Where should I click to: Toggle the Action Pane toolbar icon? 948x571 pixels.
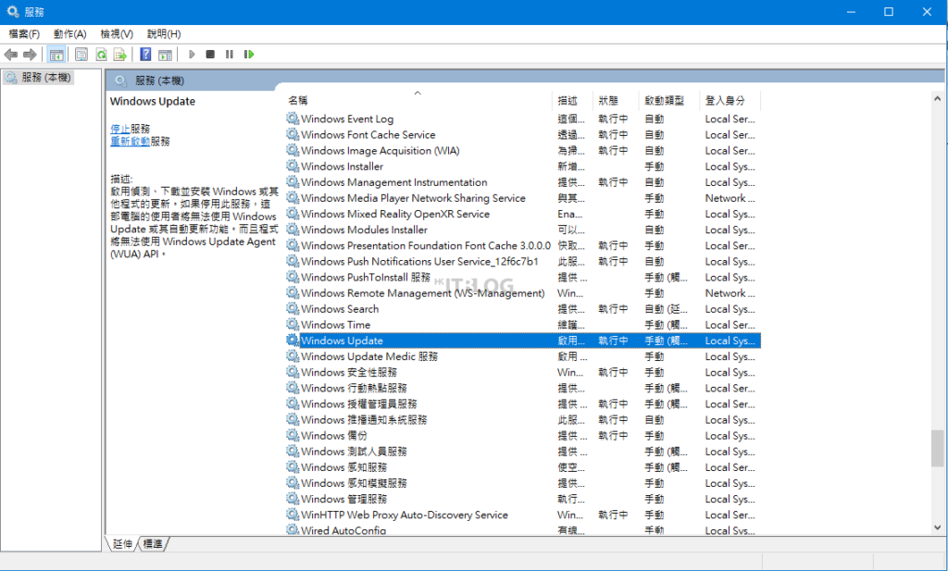(x=165, y=55)
